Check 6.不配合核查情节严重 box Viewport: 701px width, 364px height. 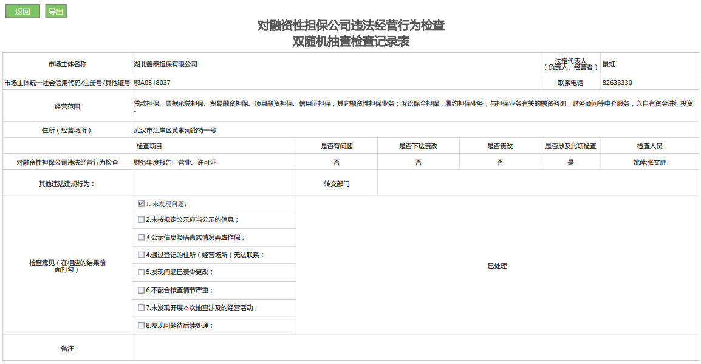click(142, 290)
